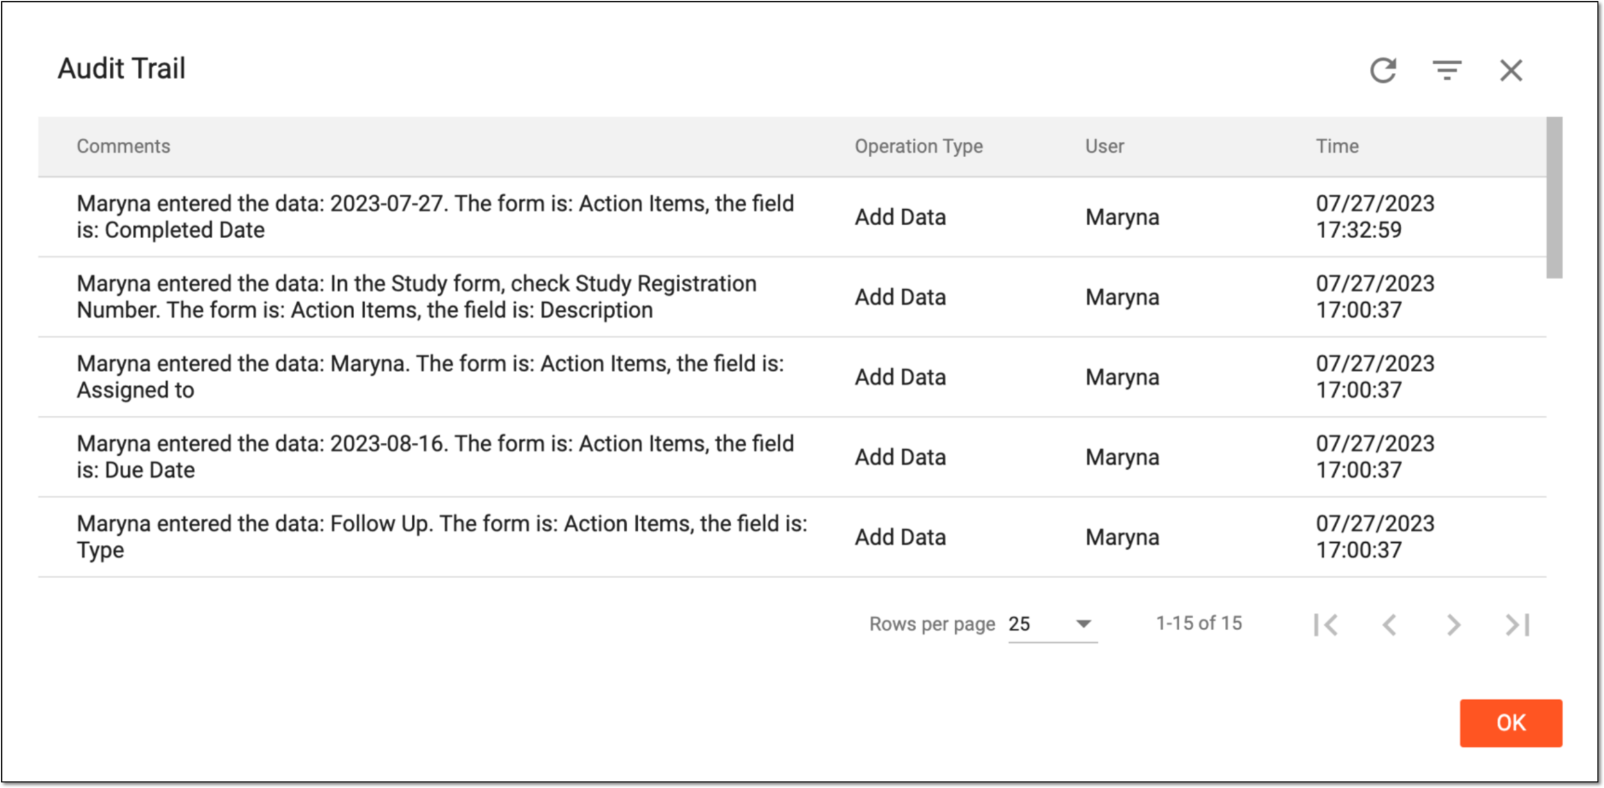This screenshot has height=788, width=1604.
Task: Open the Rows per page dropdown
Action: tap(1052, 624)
